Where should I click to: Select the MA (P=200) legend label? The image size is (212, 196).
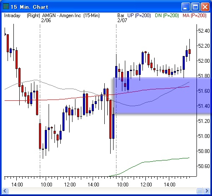point(194,15)
